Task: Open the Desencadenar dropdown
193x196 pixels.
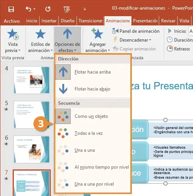Action: point(132,40)
